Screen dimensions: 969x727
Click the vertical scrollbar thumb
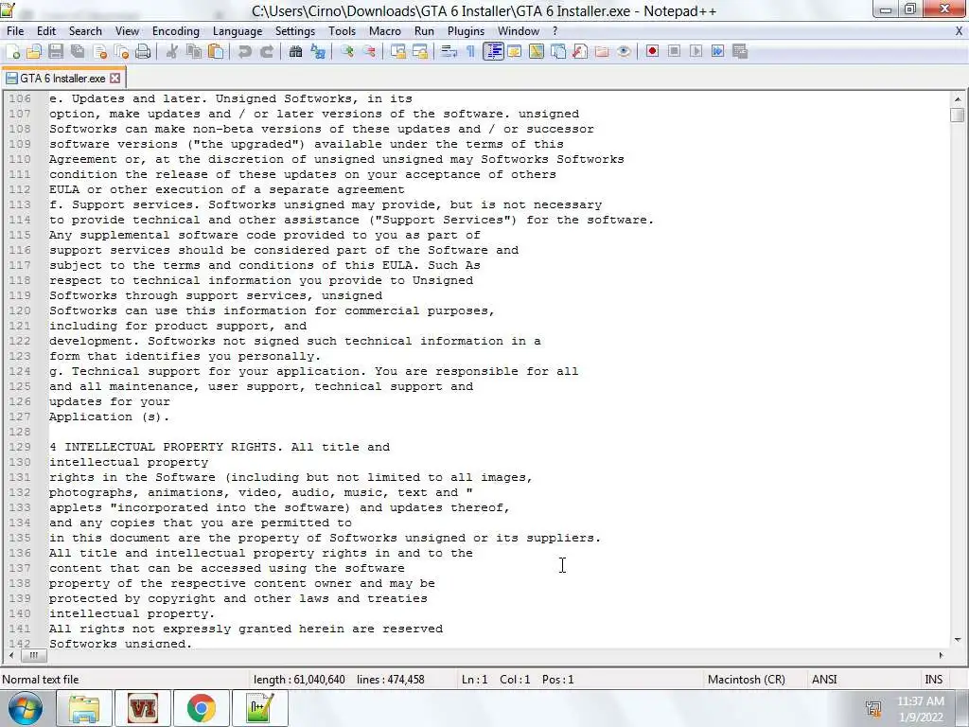tap(958, 115)
